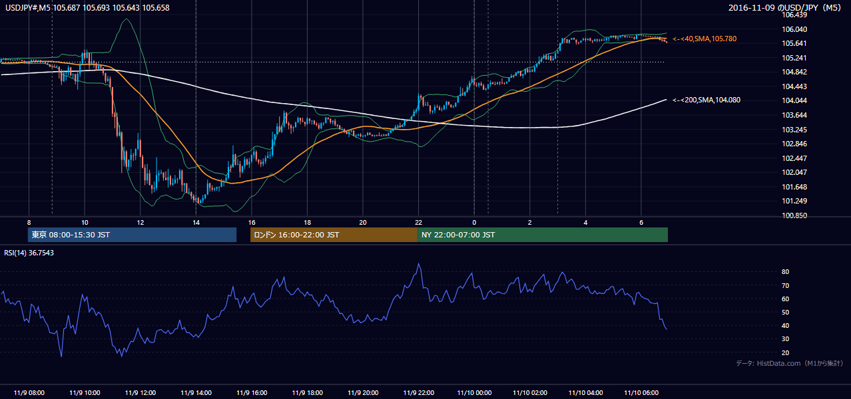
Task: Click RSI scale value 50
Action: pos(786,312)
